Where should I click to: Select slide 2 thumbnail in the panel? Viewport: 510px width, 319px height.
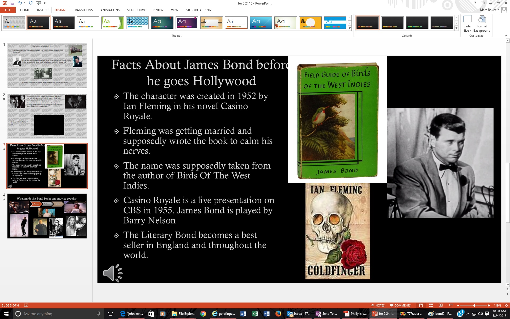tap(47, 116)
